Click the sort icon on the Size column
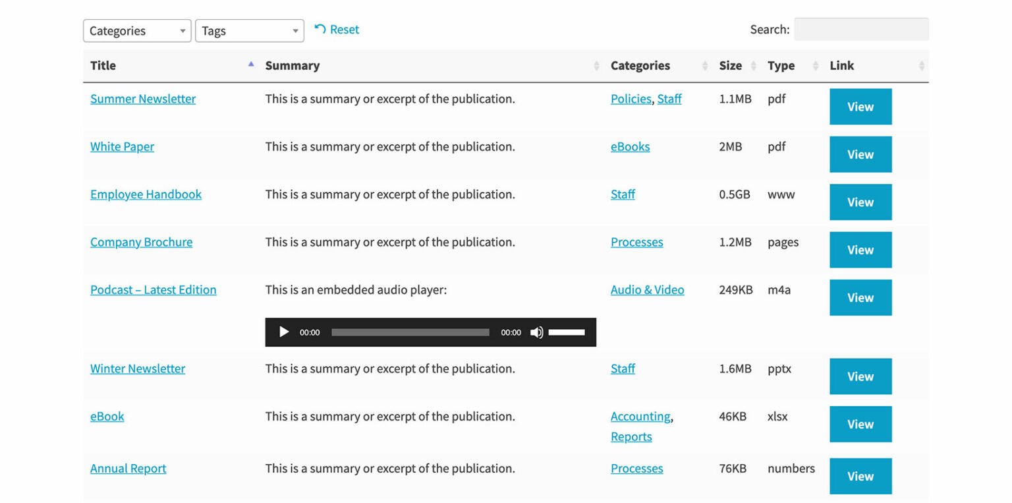Screen dimensions: 1012x503 (752, 65)
